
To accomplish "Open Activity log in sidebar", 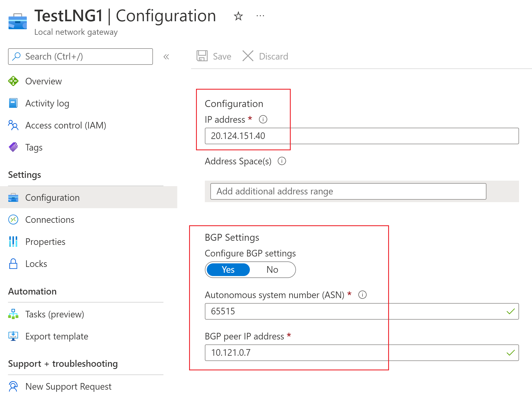I will click(x=47, y=103).
